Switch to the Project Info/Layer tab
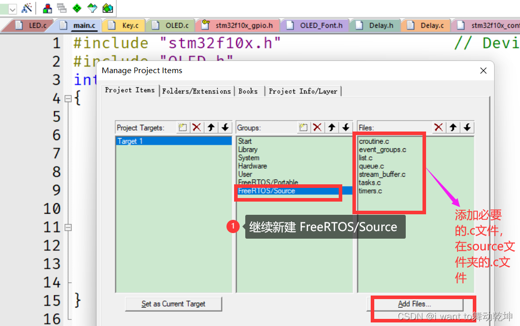520x326 pixels. (x=303, y=91)
